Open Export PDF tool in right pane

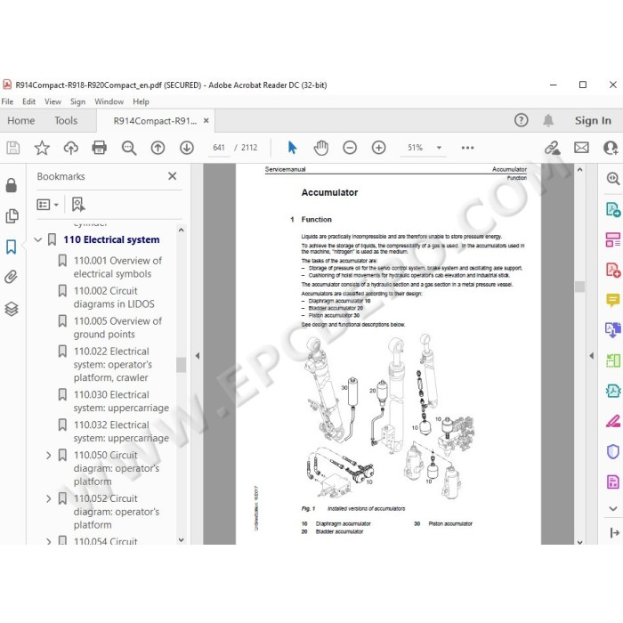612,209
